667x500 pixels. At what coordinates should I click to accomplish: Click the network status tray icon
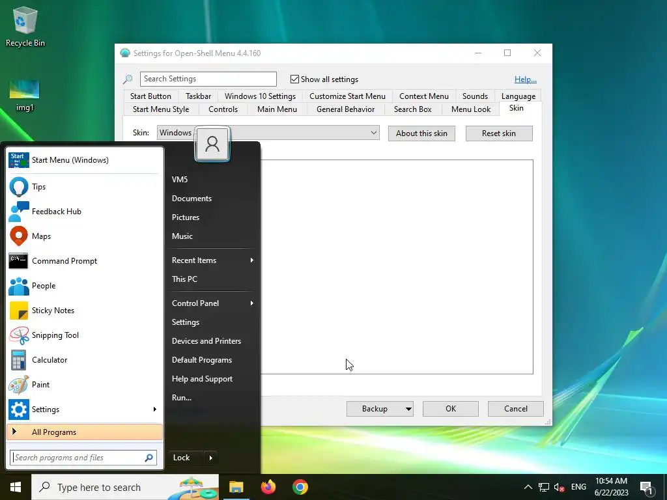coord(544,487)
